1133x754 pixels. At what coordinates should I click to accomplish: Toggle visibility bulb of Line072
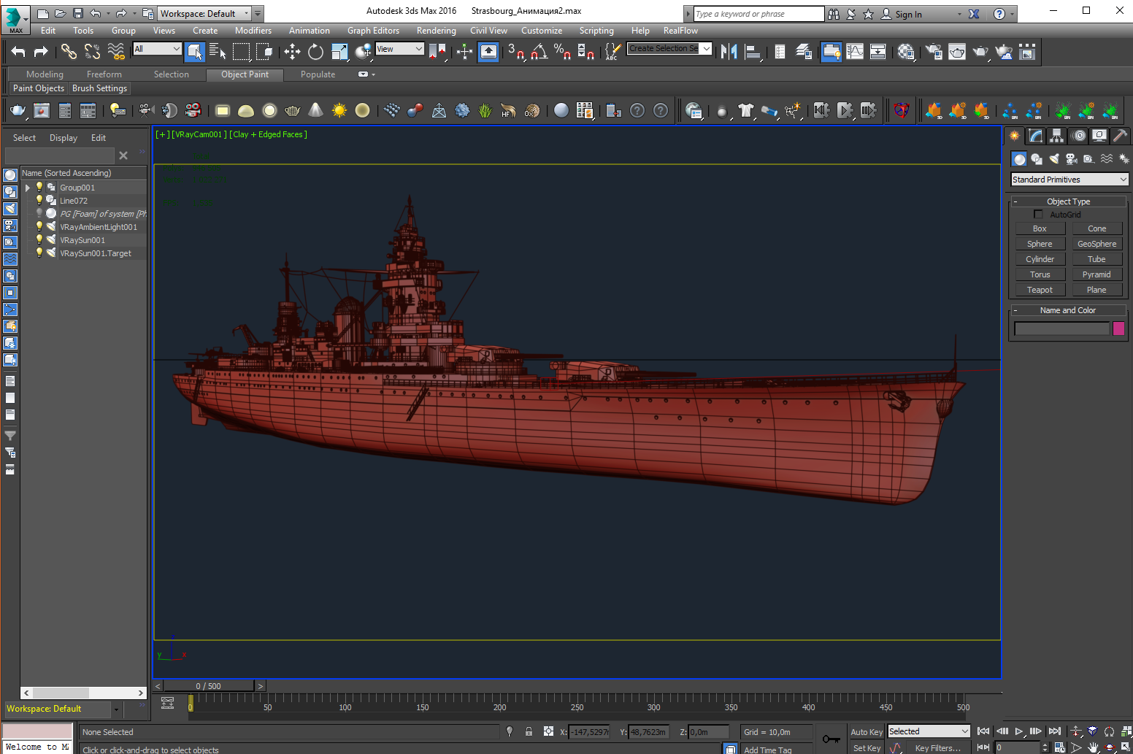39,200
